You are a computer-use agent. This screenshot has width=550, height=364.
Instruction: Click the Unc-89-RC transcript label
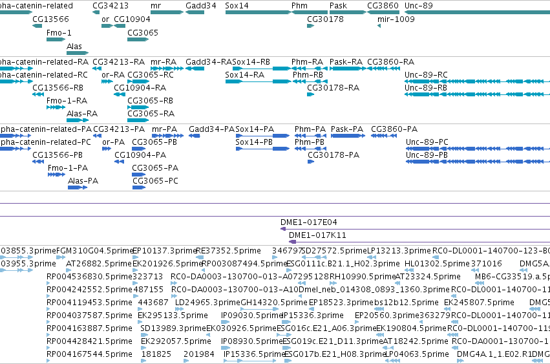(426, 75)
